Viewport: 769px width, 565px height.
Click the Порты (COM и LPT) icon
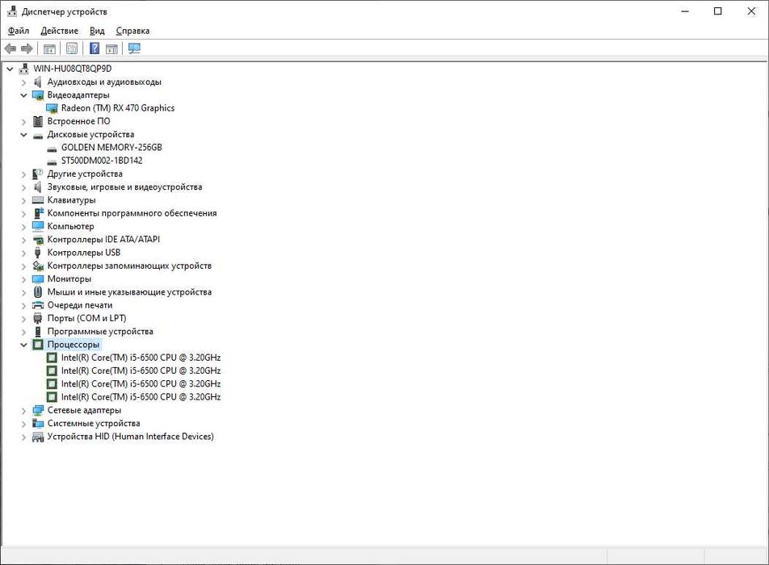click(38, 319)
